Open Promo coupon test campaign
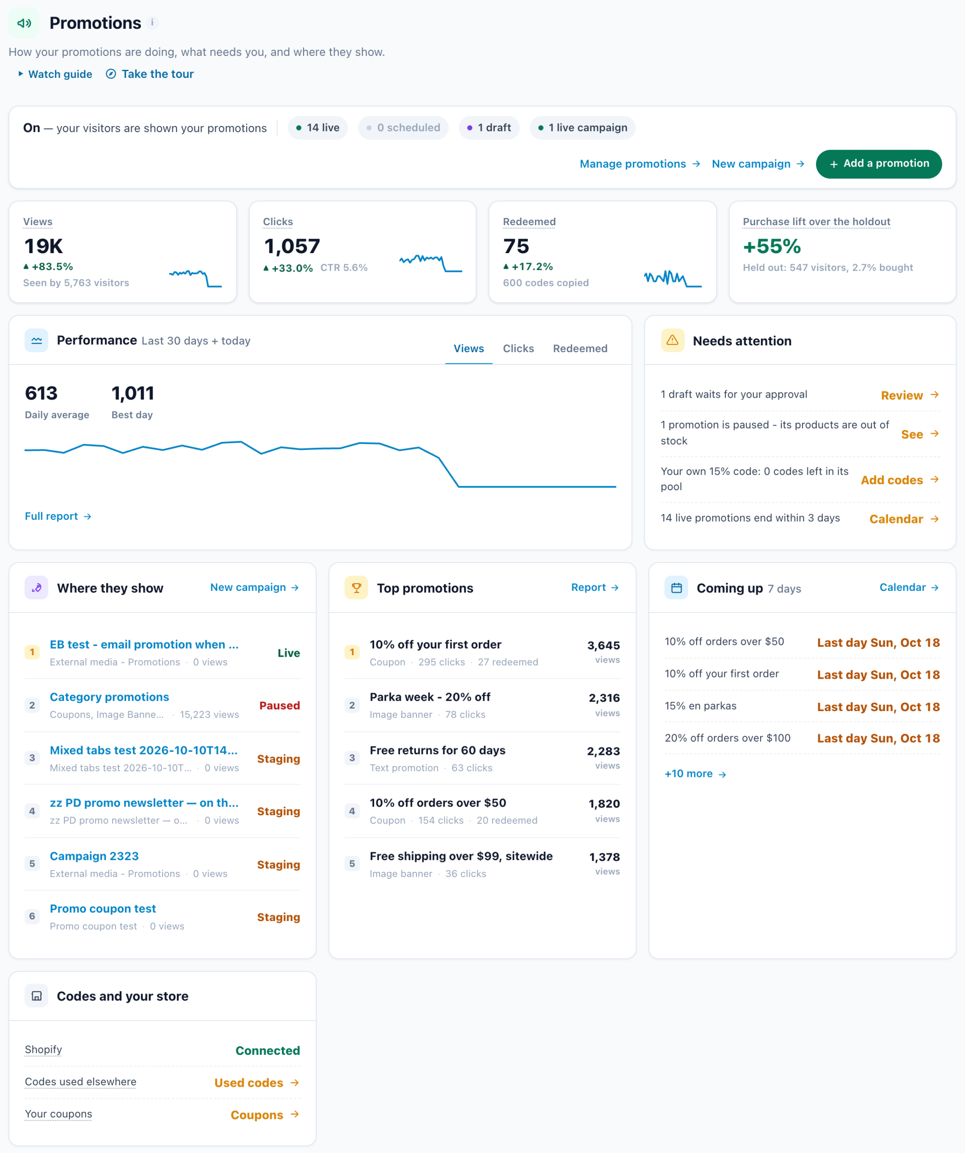The image size is (965, 1153). [x=103, y=909]
